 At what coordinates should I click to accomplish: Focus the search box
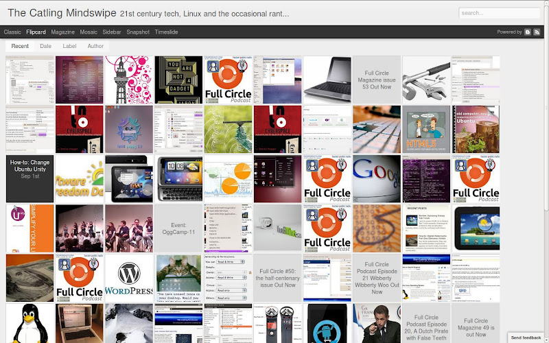500,13
